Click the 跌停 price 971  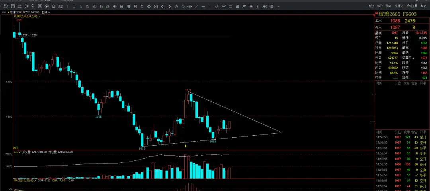coord(425,78)
